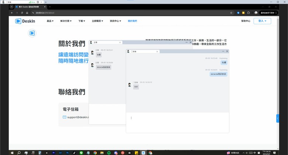Expand the blue side panel handle on right edge
This screenshot has height=155, width=288.
278,118
